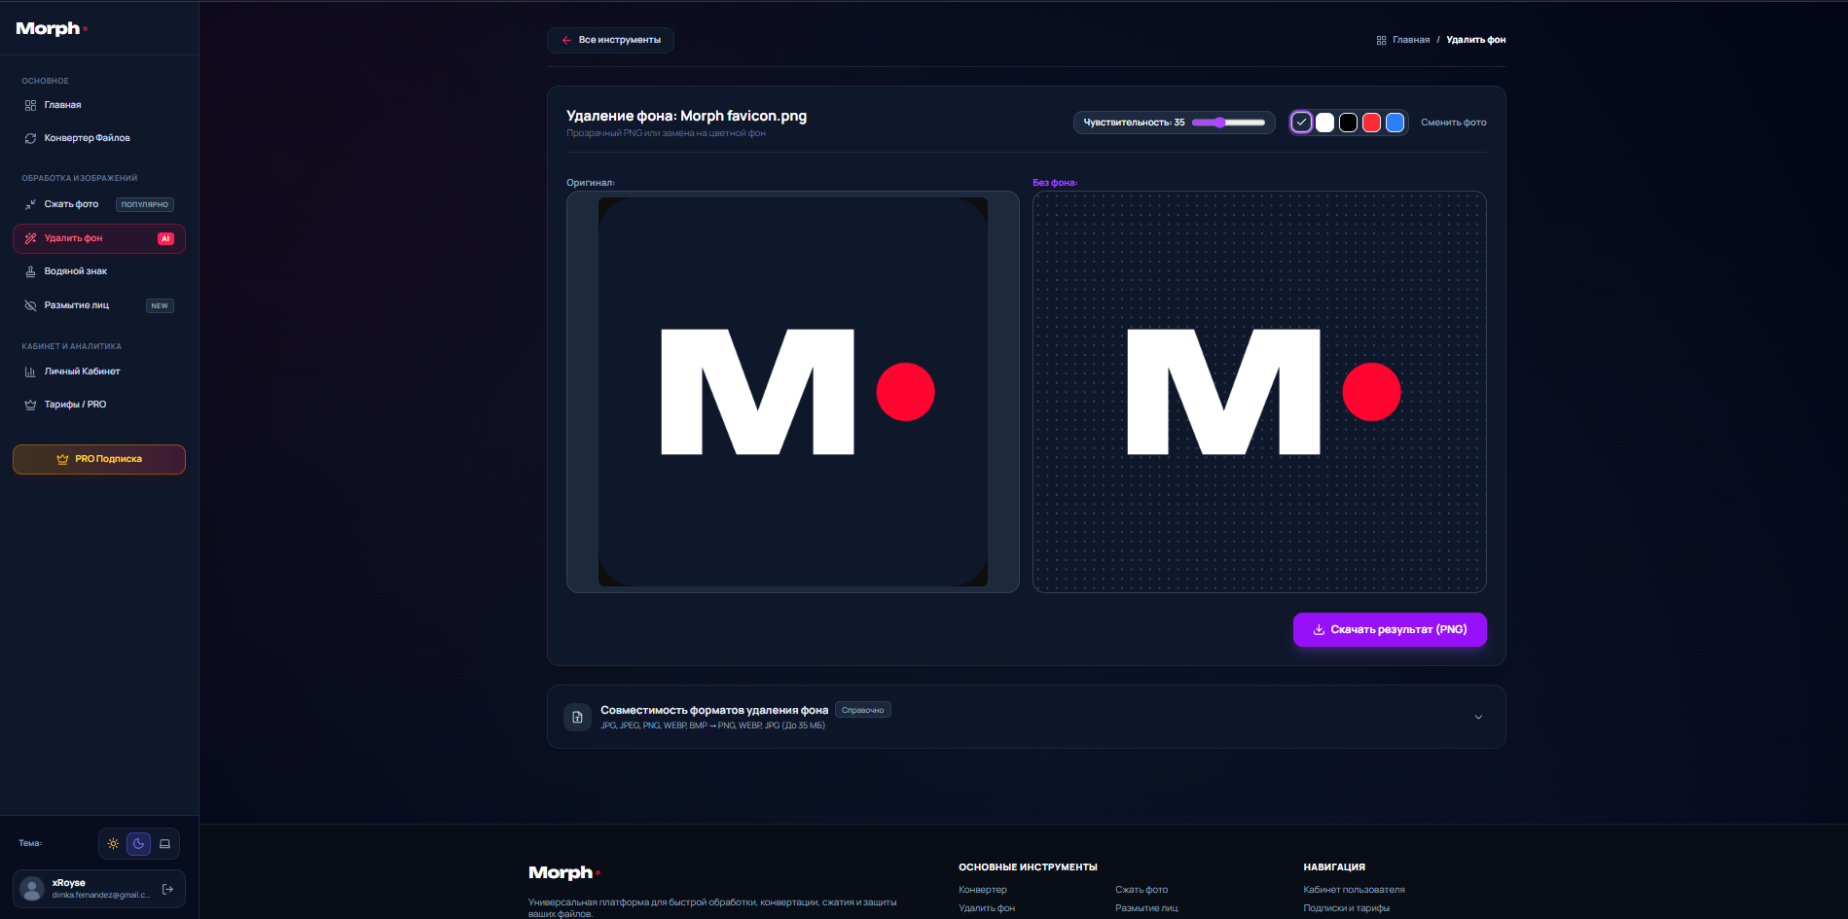
Task: Click the Сменить фото link
Action: tap(1454, 123)
